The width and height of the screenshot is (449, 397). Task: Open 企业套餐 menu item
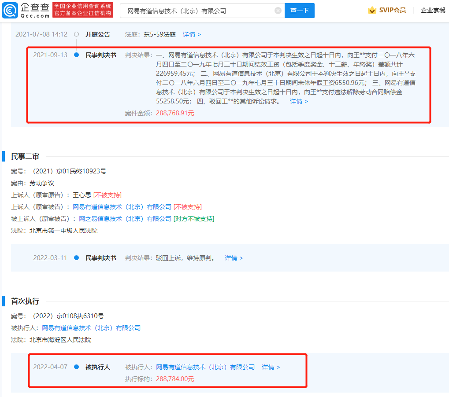pos(433,10)
